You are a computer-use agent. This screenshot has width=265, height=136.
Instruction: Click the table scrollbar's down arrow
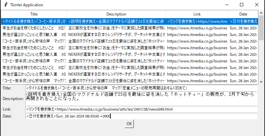(261, 82)
